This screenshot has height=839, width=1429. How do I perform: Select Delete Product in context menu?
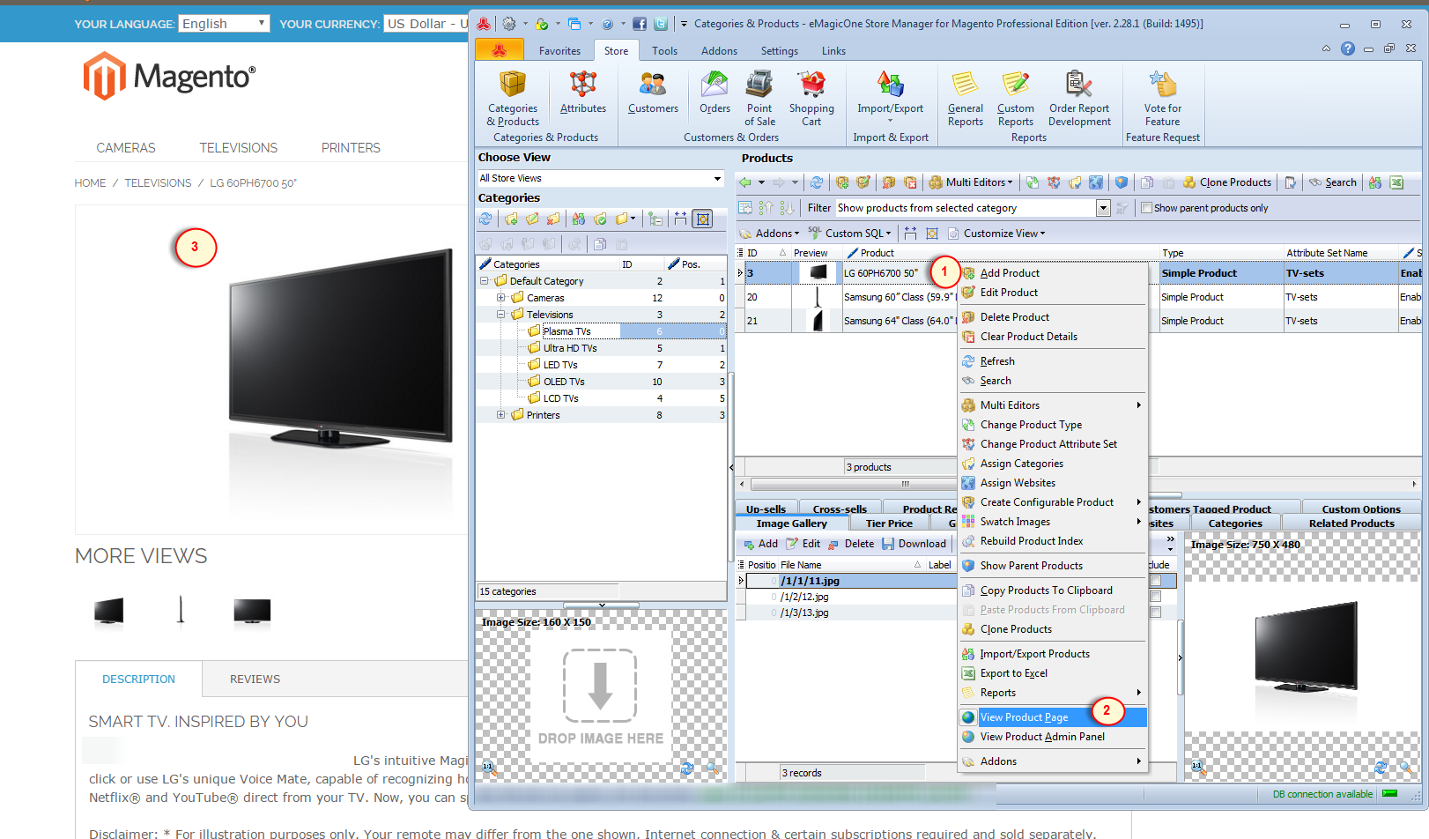[x=1052, y=317]
